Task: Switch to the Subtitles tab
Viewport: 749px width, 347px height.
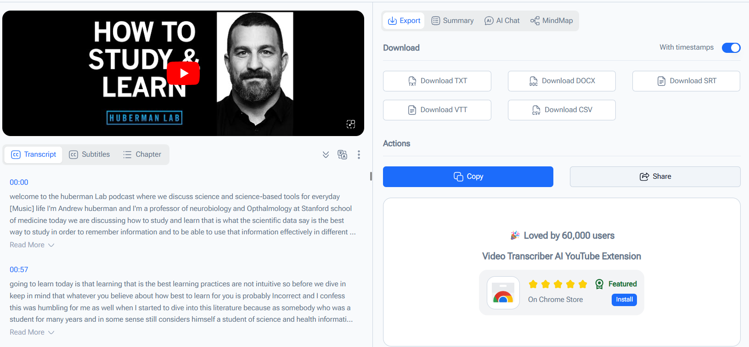Action: pyautogui.click(x=90, y=154)
